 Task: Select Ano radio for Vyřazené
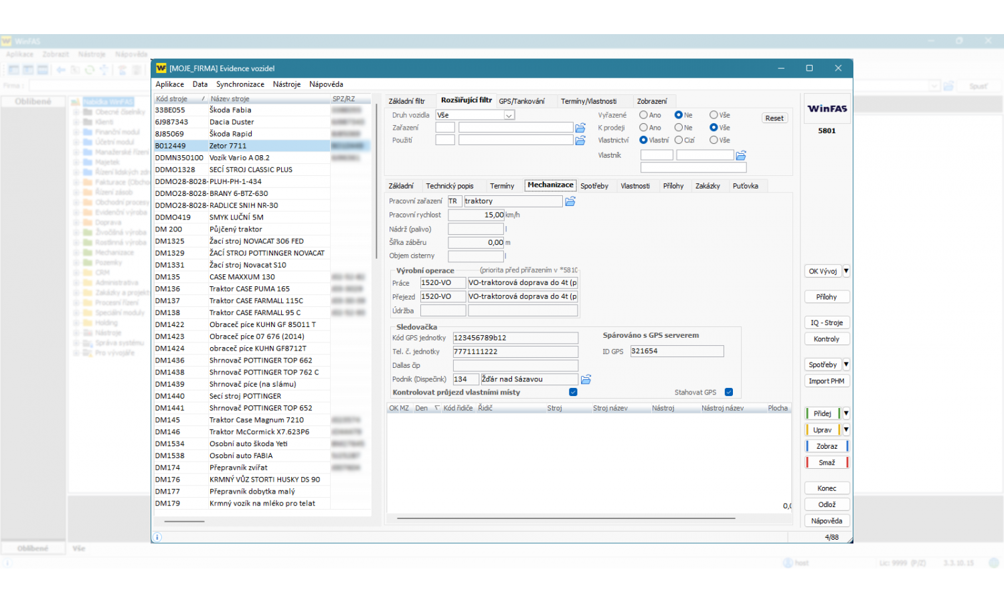point(643,115)
